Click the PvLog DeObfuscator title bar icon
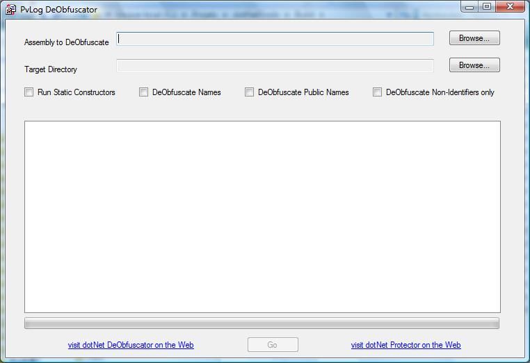 (11, 10)
